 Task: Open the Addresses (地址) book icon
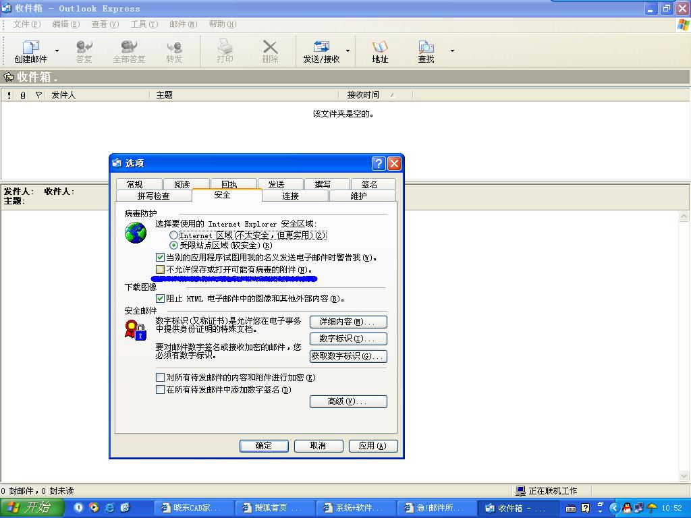[380, 51]
